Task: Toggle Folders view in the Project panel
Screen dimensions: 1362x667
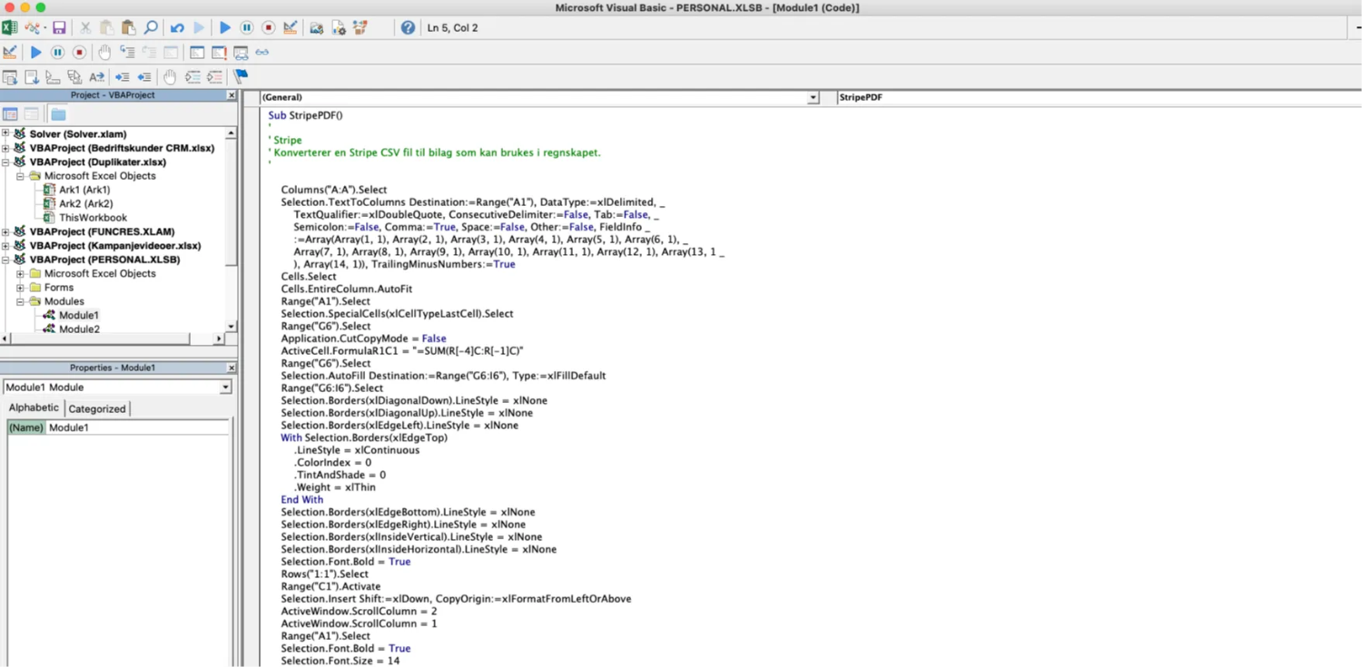Action: click(x=58, y=114)
